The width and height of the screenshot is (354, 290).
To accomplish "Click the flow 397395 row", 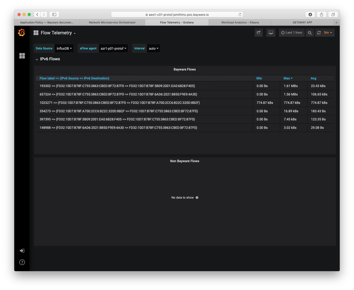I will click(185, 119).
